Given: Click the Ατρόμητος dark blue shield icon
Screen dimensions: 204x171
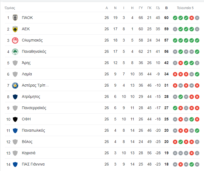Looking at the screenshot, I should tap(15, 97).
